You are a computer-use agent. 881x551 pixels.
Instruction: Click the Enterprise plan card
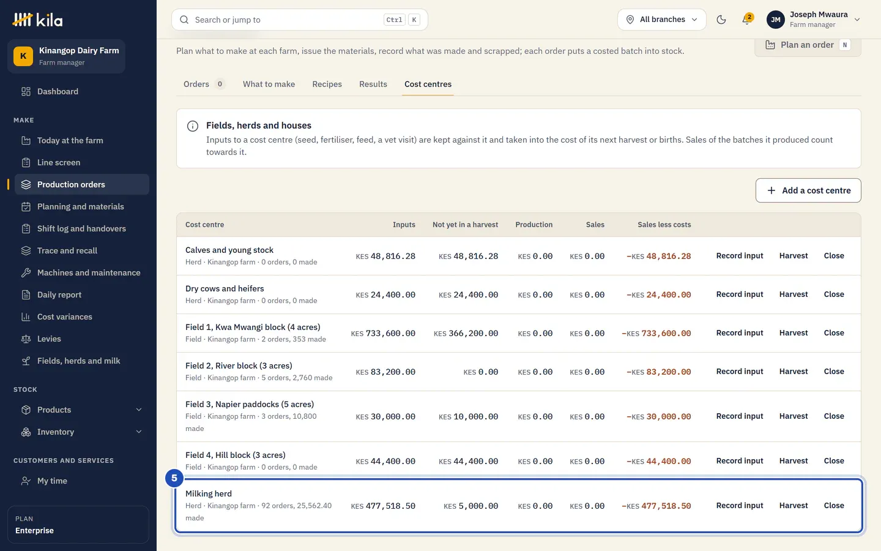click(78, 525)
